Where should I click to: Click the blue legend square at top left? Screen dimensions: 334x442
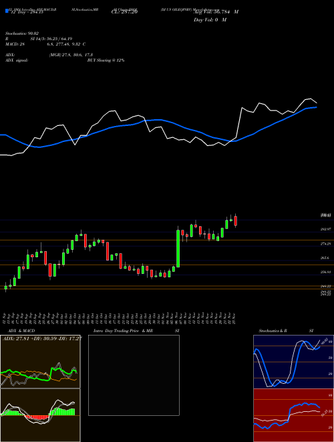point(7,11)
